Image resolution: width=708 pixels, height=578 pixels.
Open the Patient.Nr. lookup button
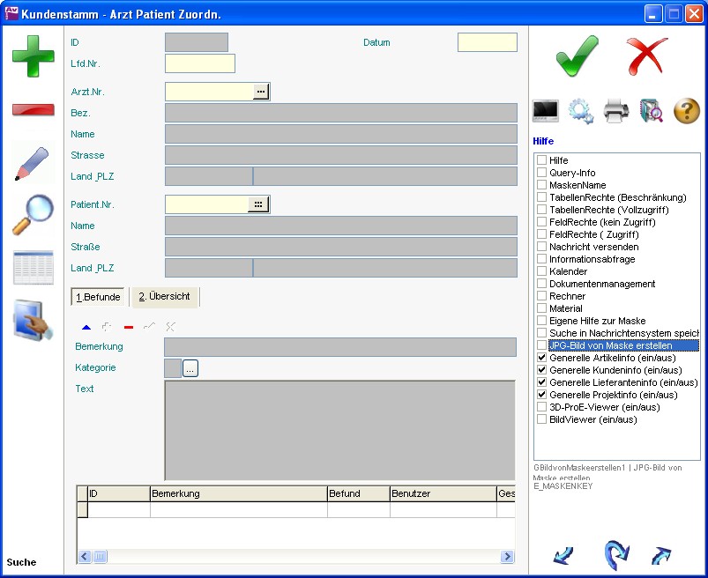pos(260,204)
